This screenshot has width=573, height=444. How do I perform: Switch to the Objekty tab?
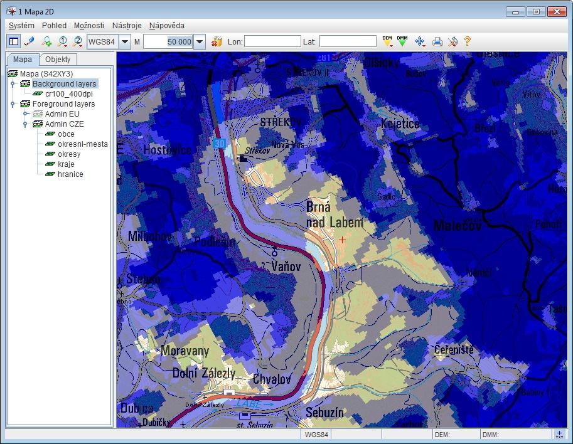[58, 60]
